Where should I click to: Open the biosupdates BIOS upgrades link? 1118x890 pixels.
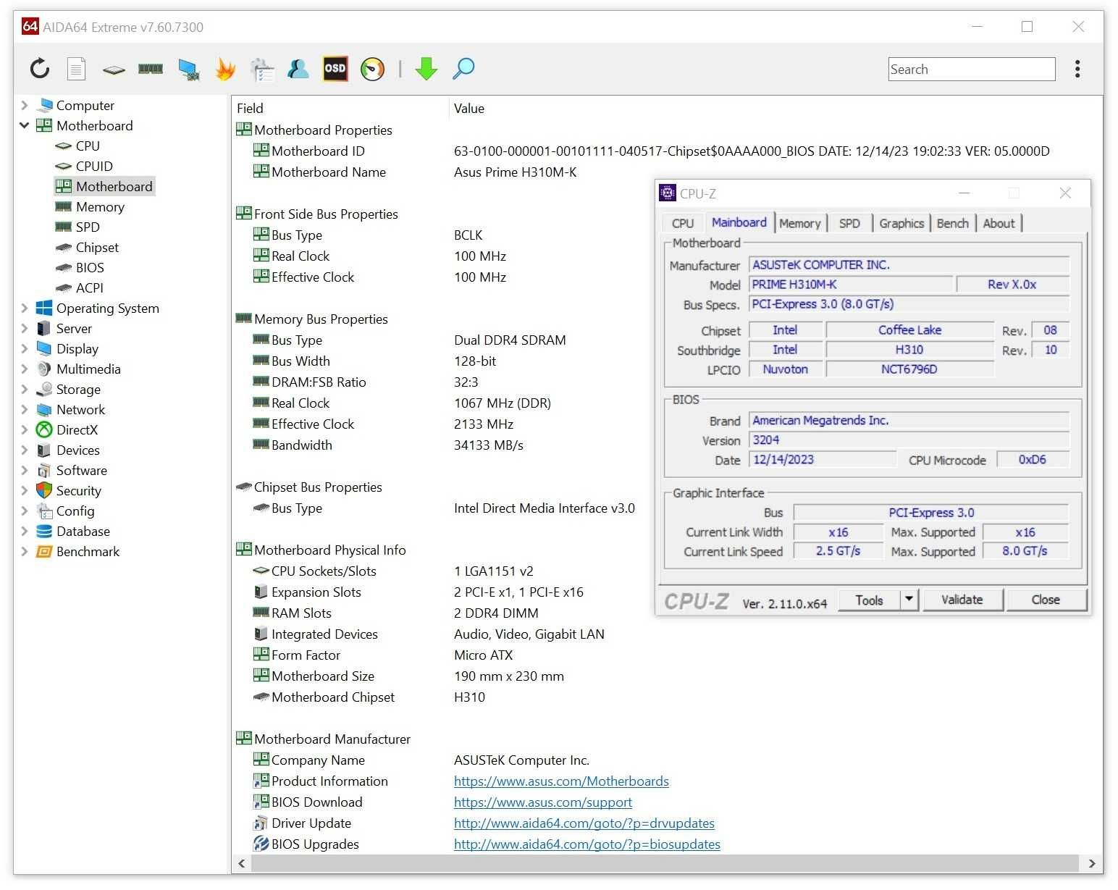pos(587,844)
